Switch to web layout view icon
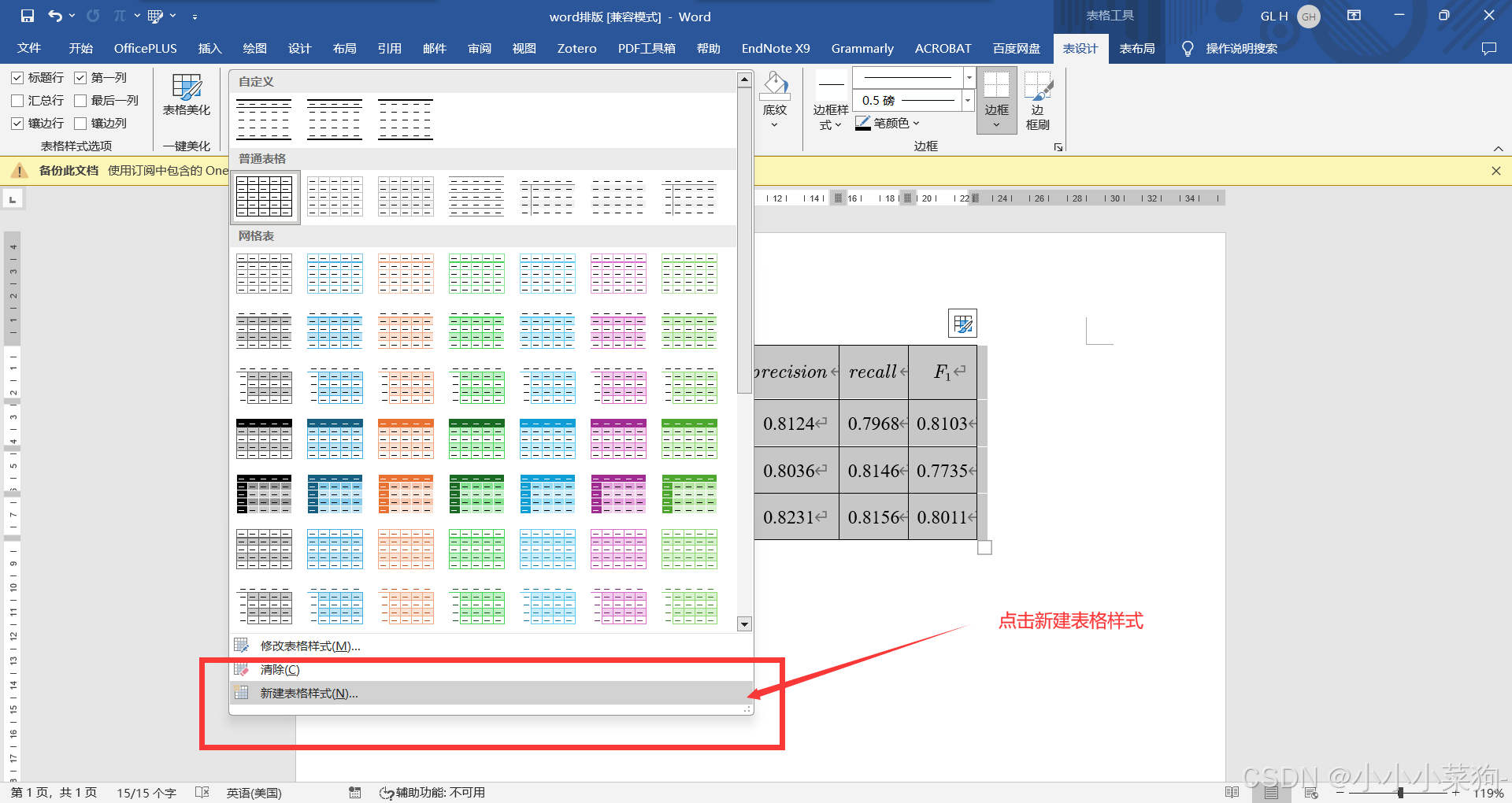This screenshot has width=1512, height=803. tap(1310, 792)
